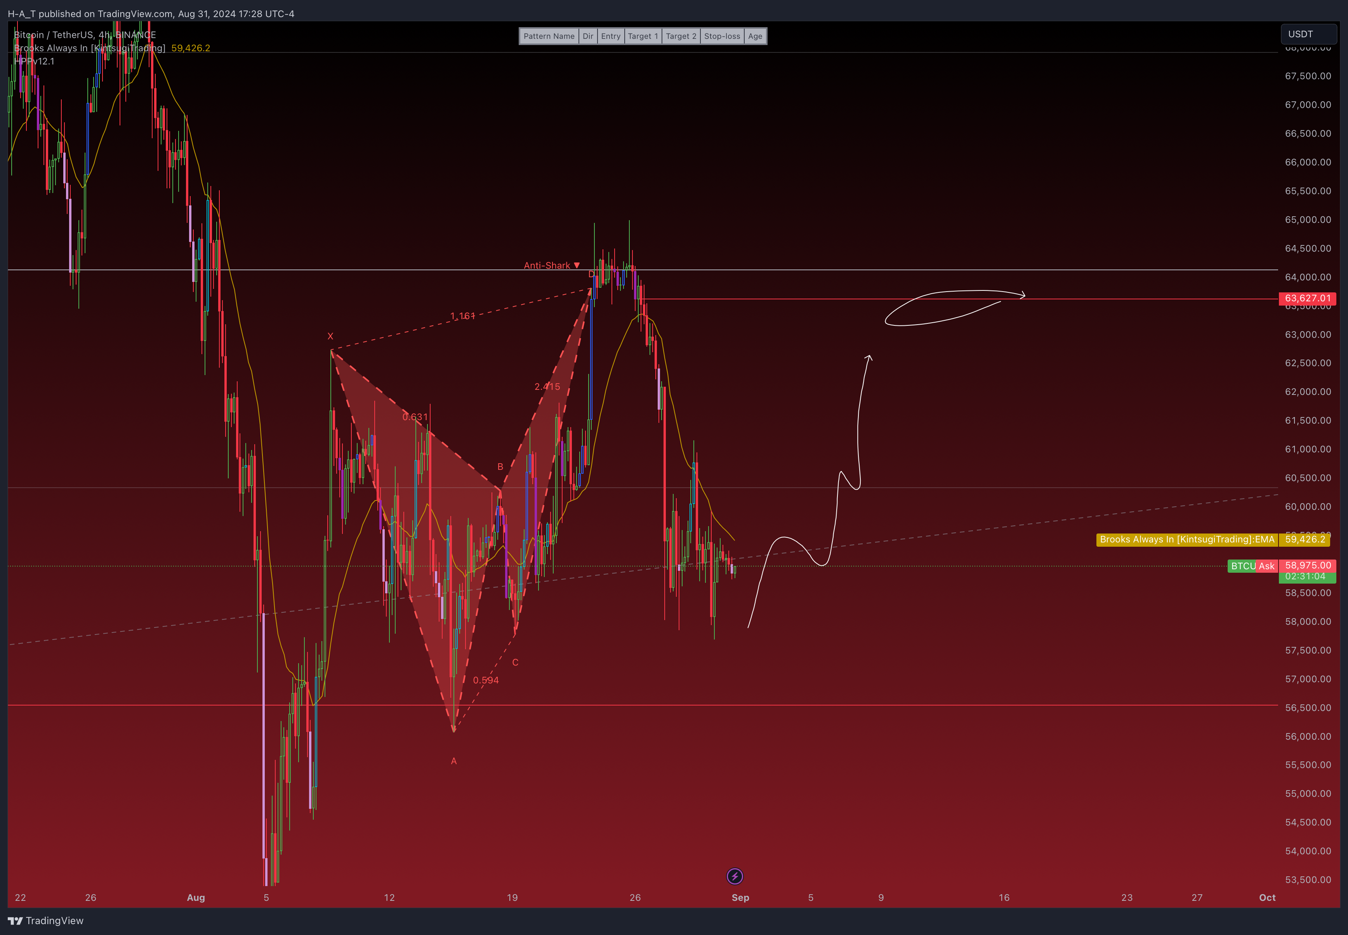The height and width of the screenshot is (935, 1348).
Task: Click the 23 date label on time axis
Action: 1127,897
